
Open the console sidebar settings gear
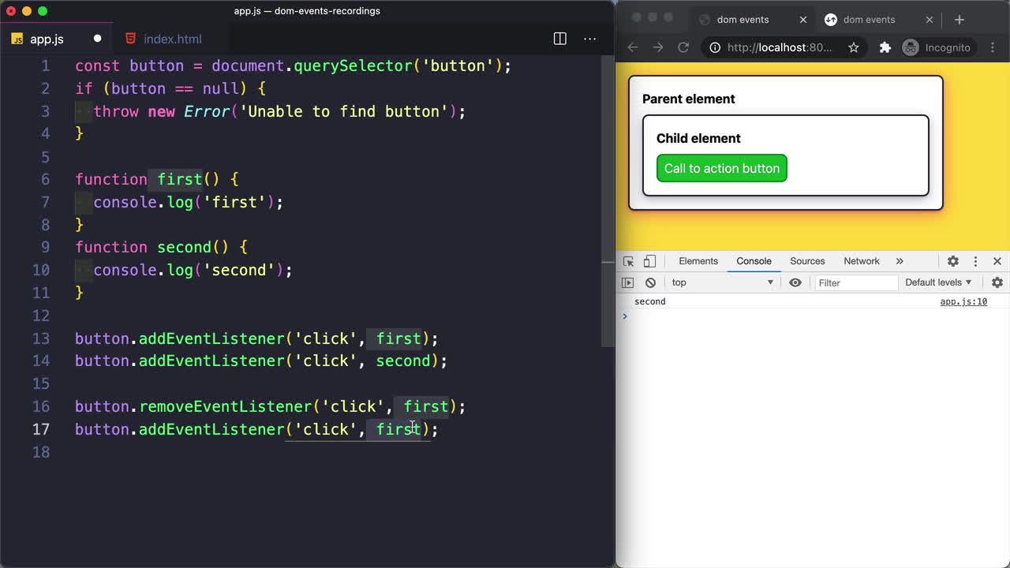tap(997, 282)
